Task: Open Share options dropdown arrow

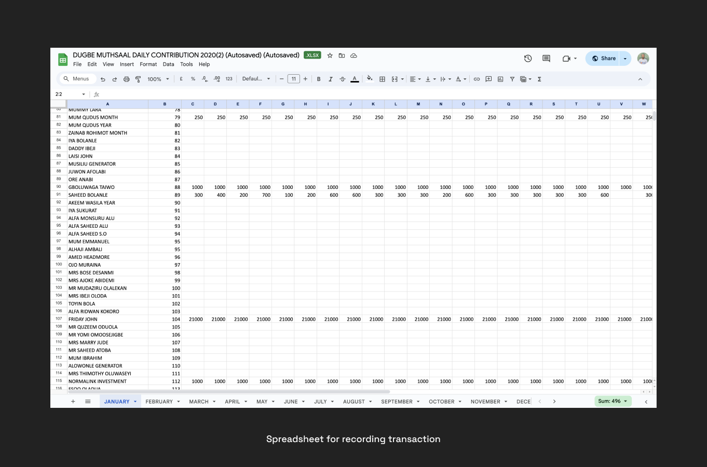Action: pos(625,59)
